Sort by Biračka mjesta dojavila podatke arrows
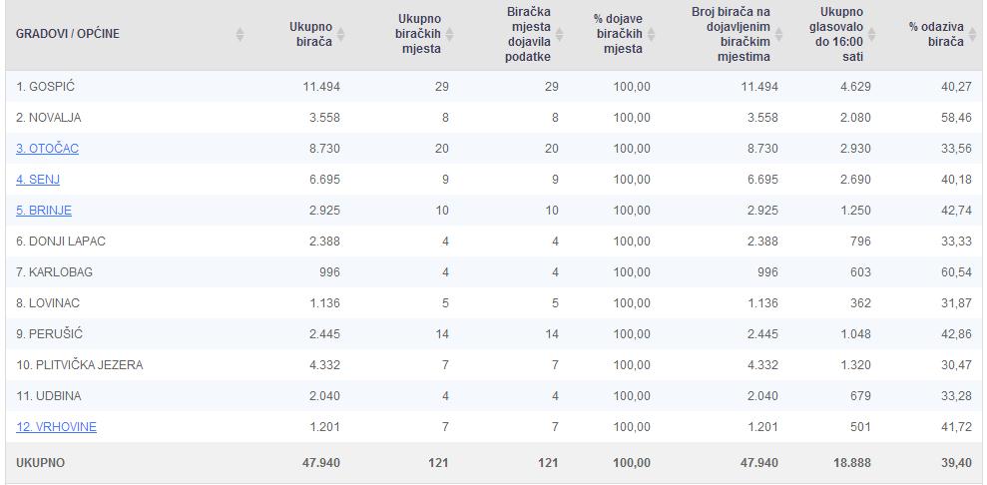The height and width of the screenshot is (485, 987). point(559,34)
